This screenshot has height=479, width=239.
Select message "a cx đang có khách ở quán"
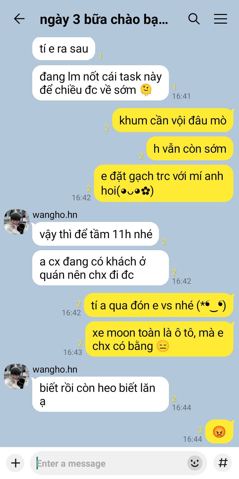[101, 268]
